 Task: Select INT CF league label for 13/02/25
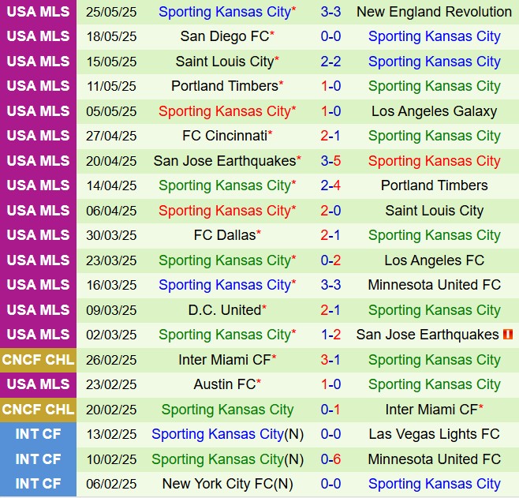click(x=38, y=434)
